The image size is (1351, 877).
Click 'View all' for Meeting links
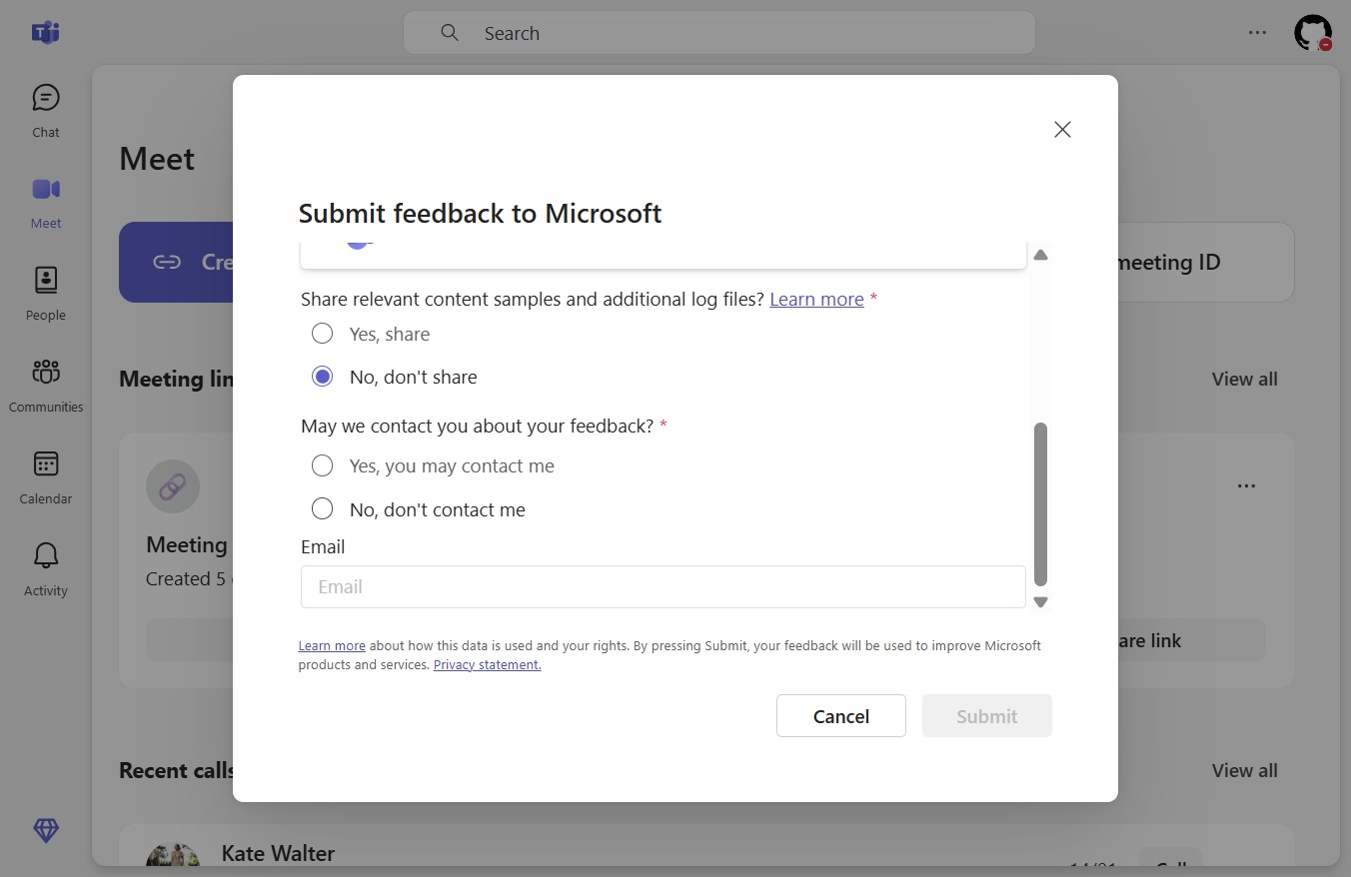coord(1244,379)
